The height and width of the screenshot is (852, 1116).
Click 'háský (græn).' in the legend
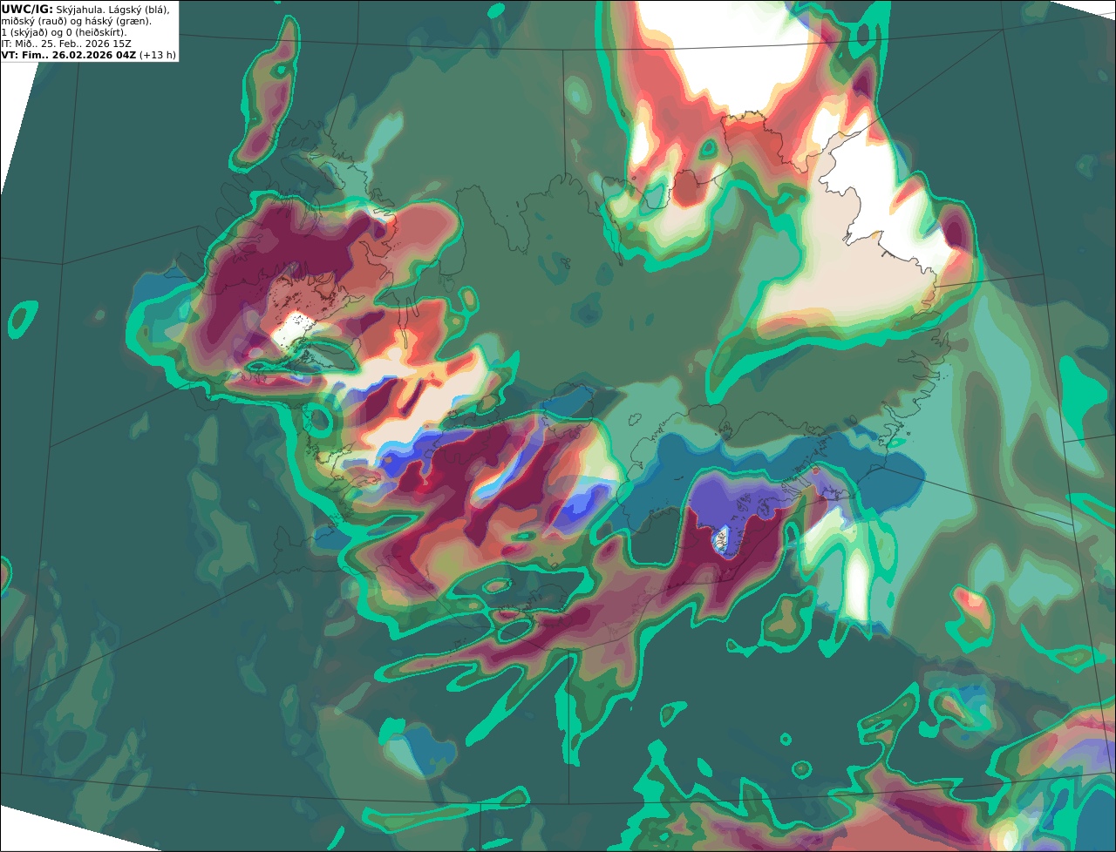click(119, 22)
